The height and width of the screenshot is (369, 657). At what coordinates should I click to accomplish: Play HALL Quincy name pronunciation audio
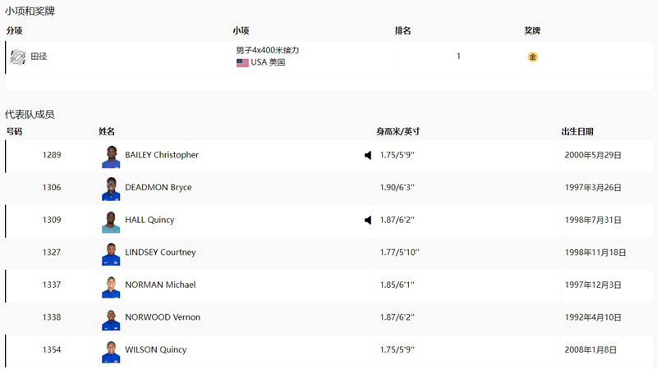(x=368, y=220)
